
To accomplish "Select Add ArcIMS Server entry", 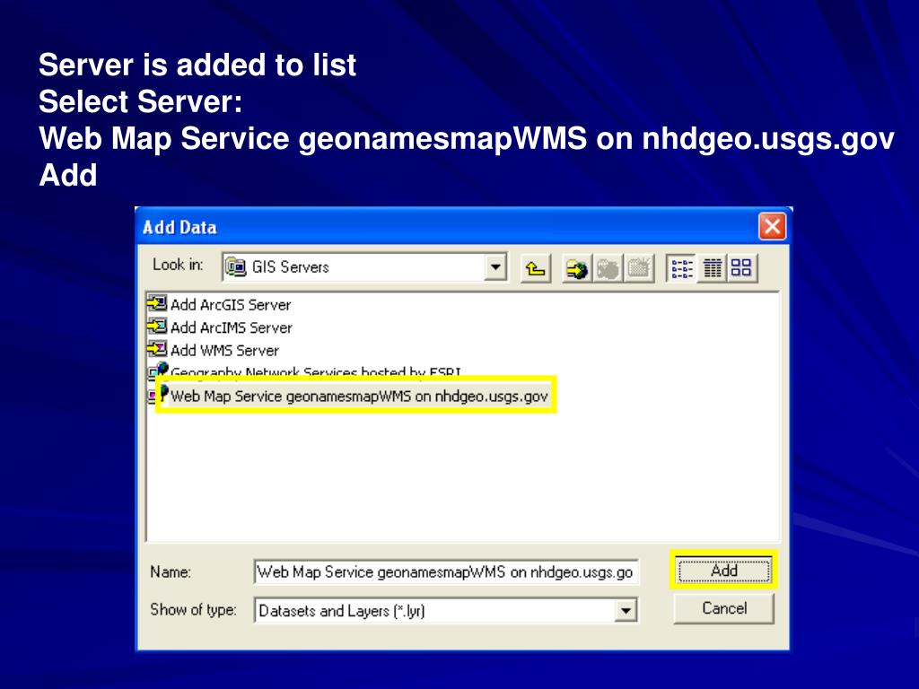I will (231, 327).
